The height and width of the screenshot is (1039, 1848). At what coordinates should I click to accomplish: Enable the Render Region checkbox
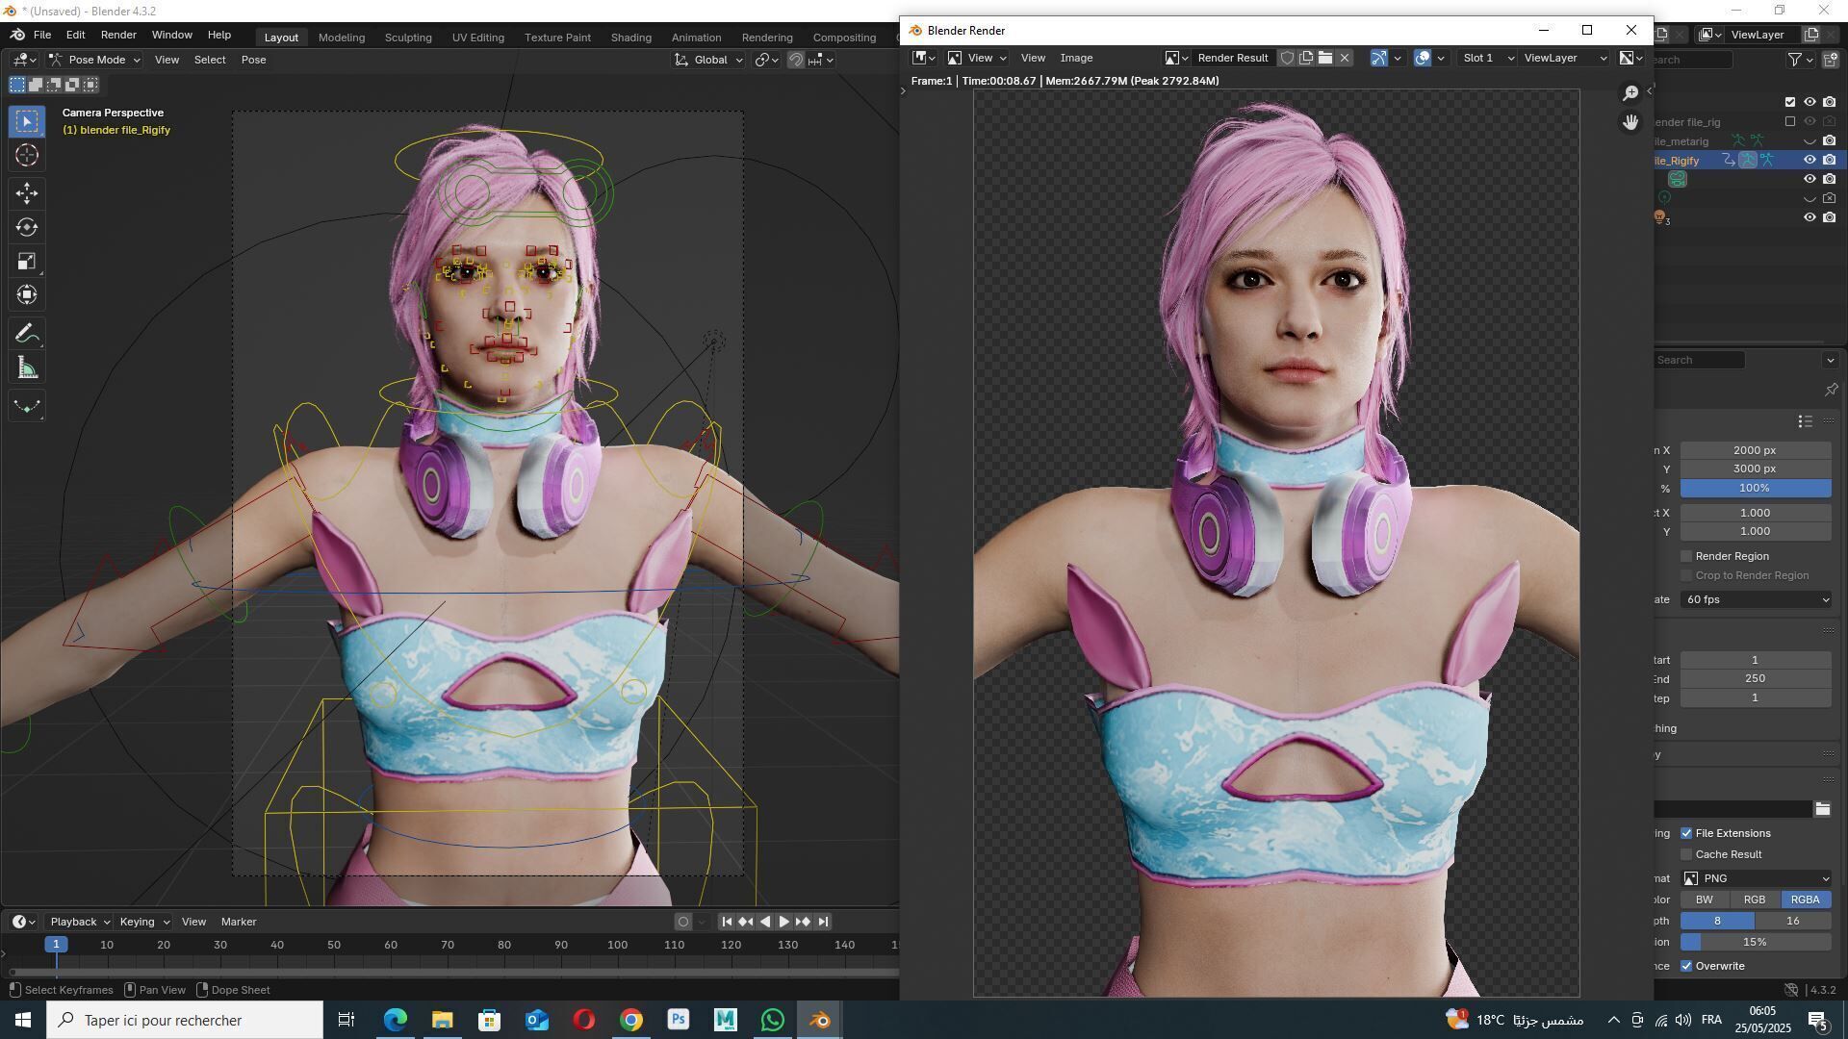(1686, 556)
